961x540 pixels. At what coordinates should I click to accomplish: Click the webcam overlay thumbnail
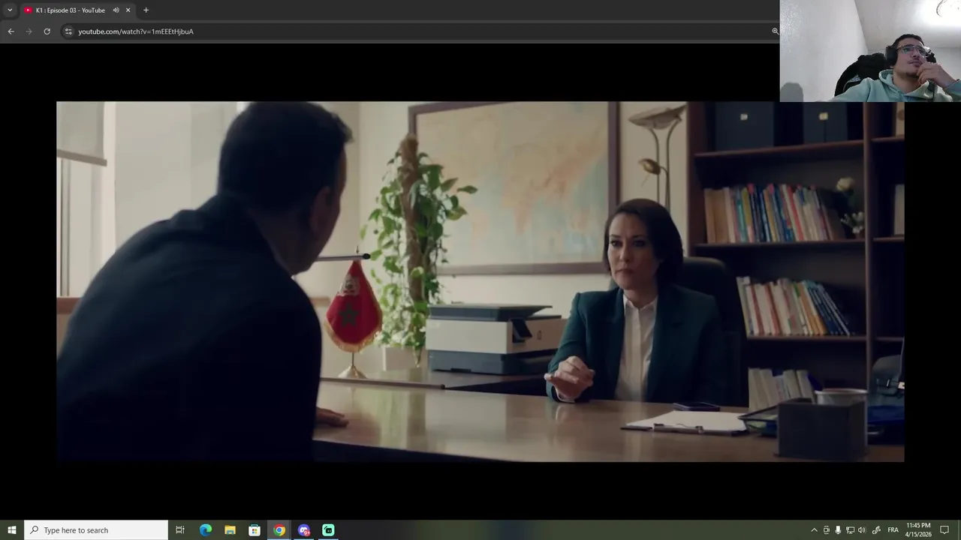click(870, 51)
